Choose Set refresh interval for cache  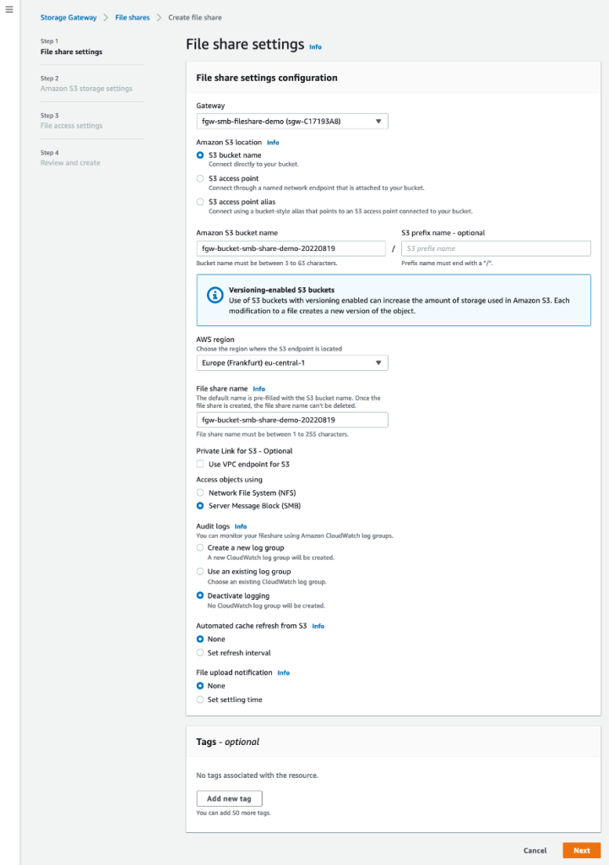[x=200, y=652]
